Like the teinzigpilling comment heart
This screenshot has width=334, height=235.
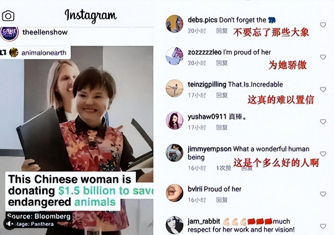click(x=323, y=89)
